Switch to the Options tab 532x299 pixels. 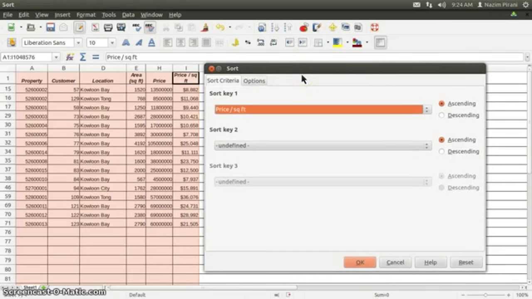tap(254, 81)
